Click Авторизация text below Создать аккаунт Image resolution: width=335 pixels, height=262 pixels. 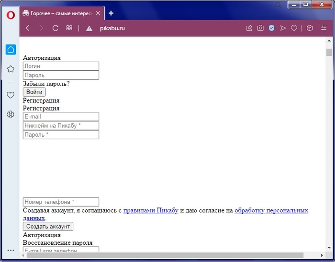pyautogui.click(x=42, y=235)
